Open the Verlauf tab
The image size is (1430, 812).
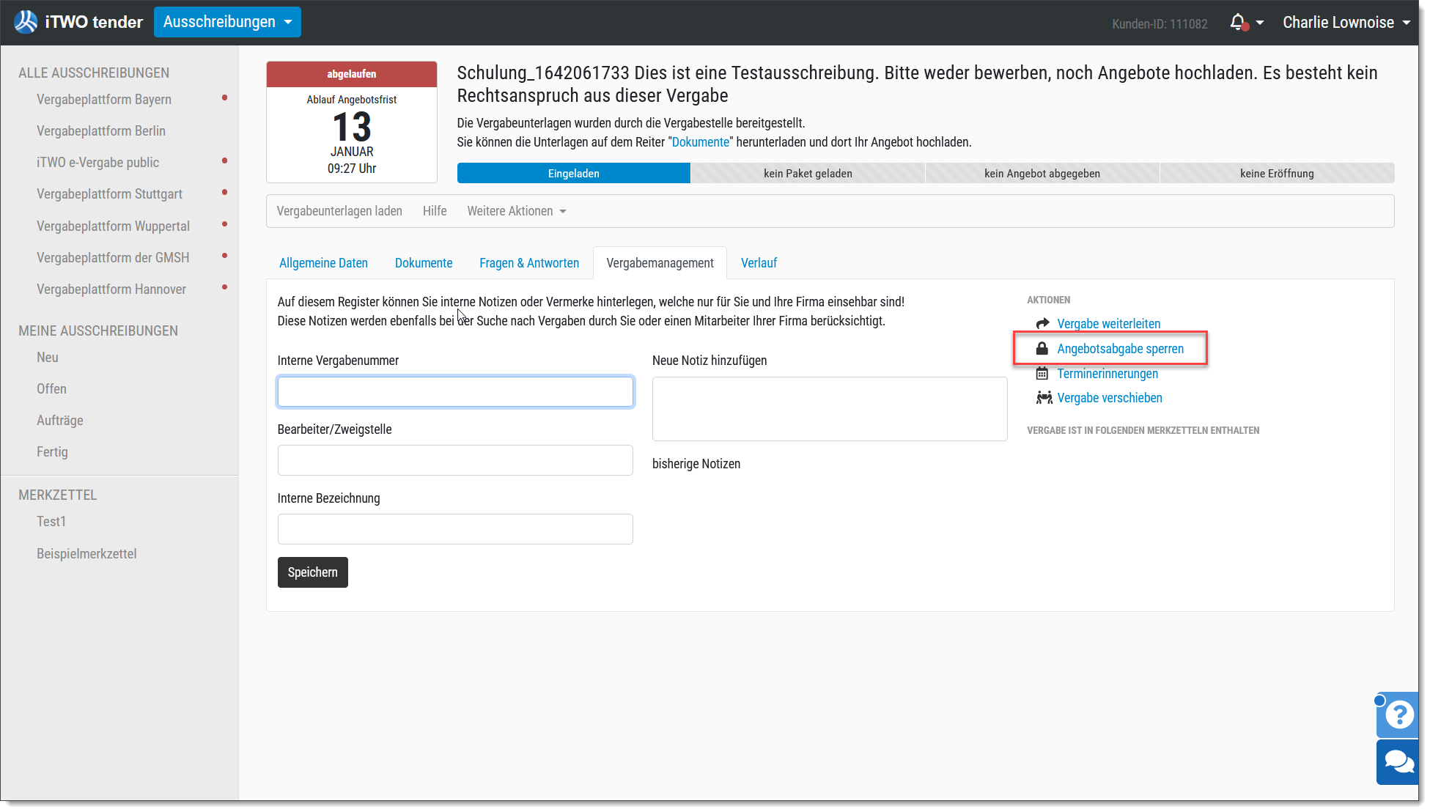tap(759, 263)
